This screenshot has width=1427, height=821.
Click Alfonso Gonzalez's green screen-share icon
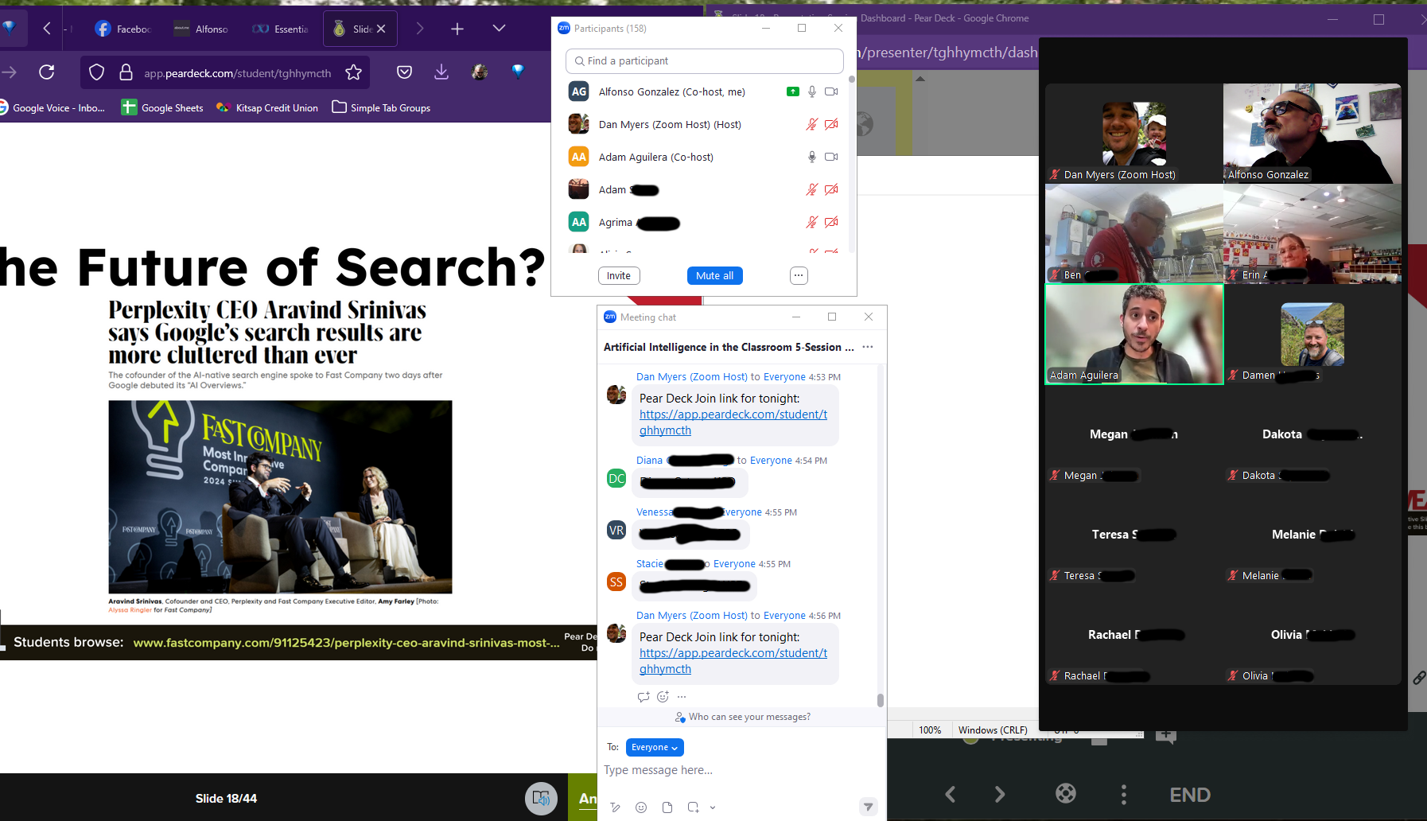[792, 91]
